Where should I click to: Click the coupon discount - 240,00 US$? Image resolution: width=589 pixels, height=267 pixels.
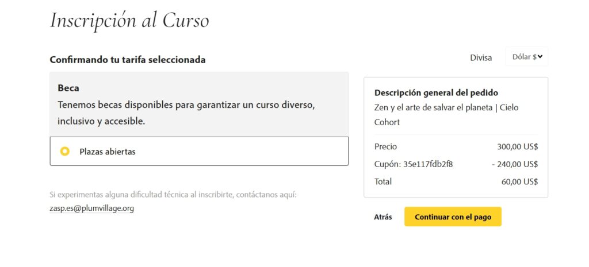[x=515, y=164]
